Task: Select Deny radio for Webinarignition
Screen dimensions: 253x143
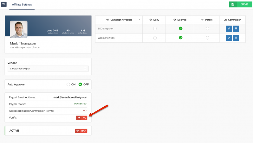Action: 155,38
